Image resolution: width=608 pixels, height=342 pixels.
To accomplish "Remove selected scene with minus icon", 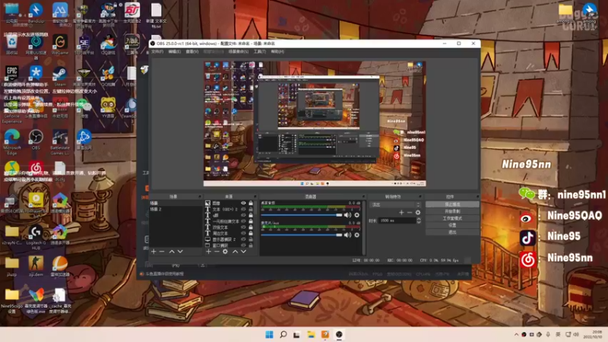I will pos(162,252).
